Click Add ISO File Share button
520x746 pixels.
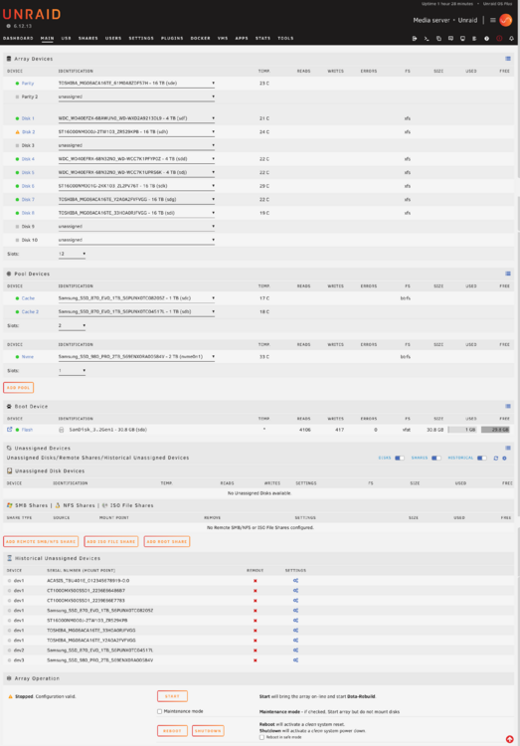click(110, 541)
